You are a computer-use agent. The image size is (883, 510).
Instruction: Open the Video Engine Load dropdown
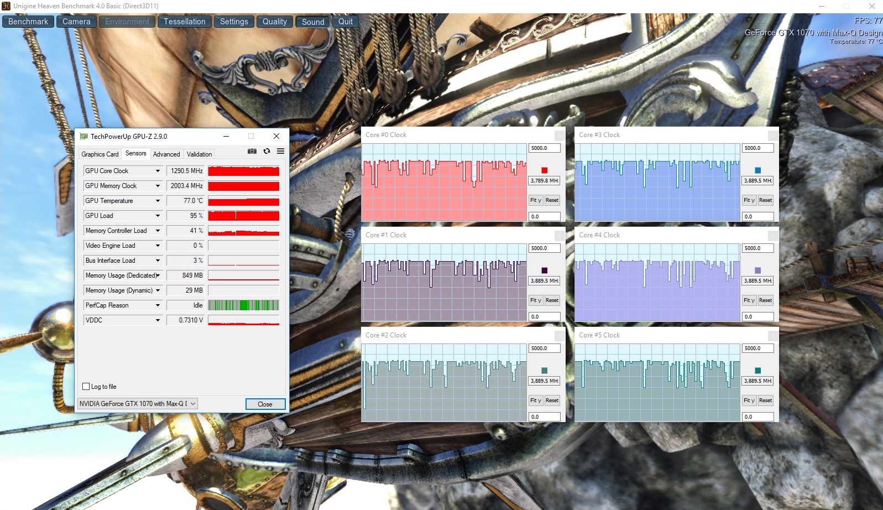coord(158,246)
